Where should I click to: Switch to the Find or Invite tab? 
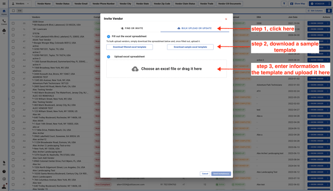[x=132, y=28]
